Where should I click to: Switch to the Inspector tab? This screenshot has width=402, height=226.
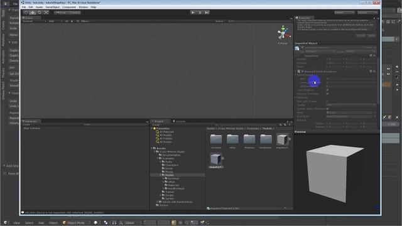click(x=304, y=18)
